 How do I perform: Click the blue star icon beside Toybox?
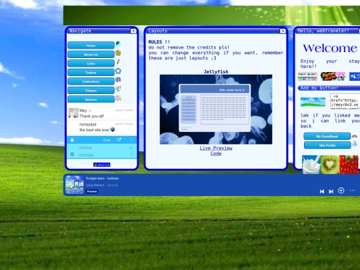(118, 71)
